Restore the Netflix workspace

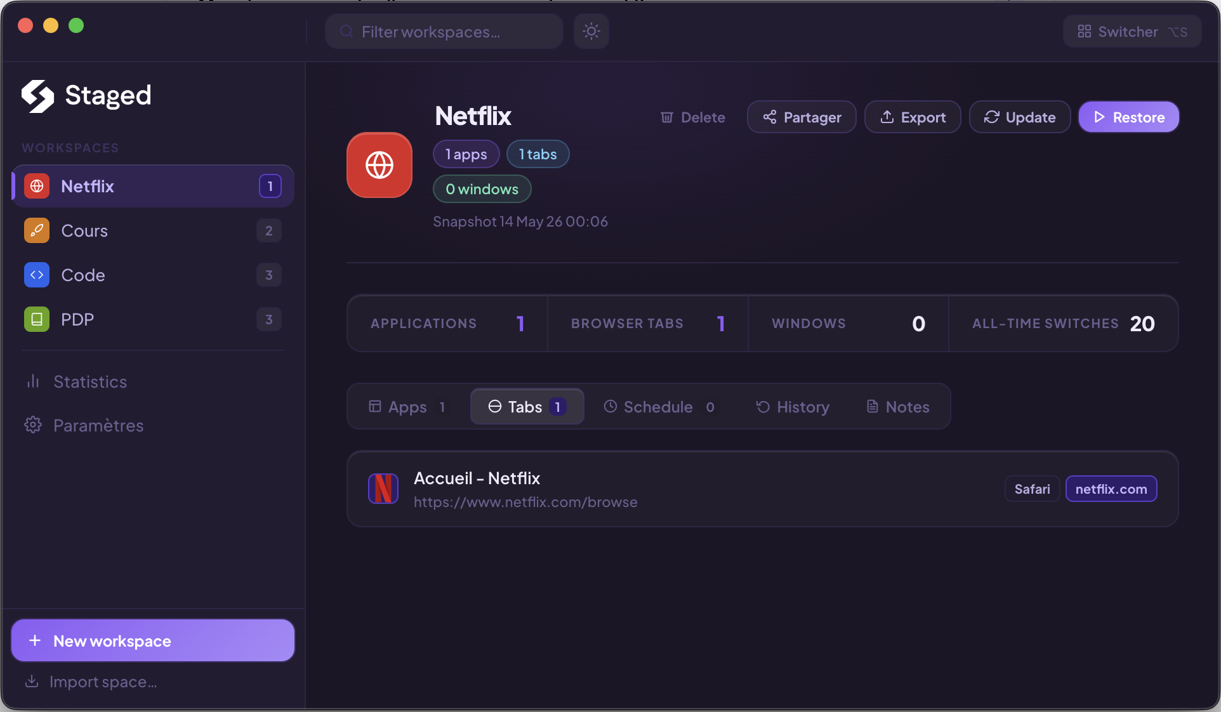[1128, 117]
